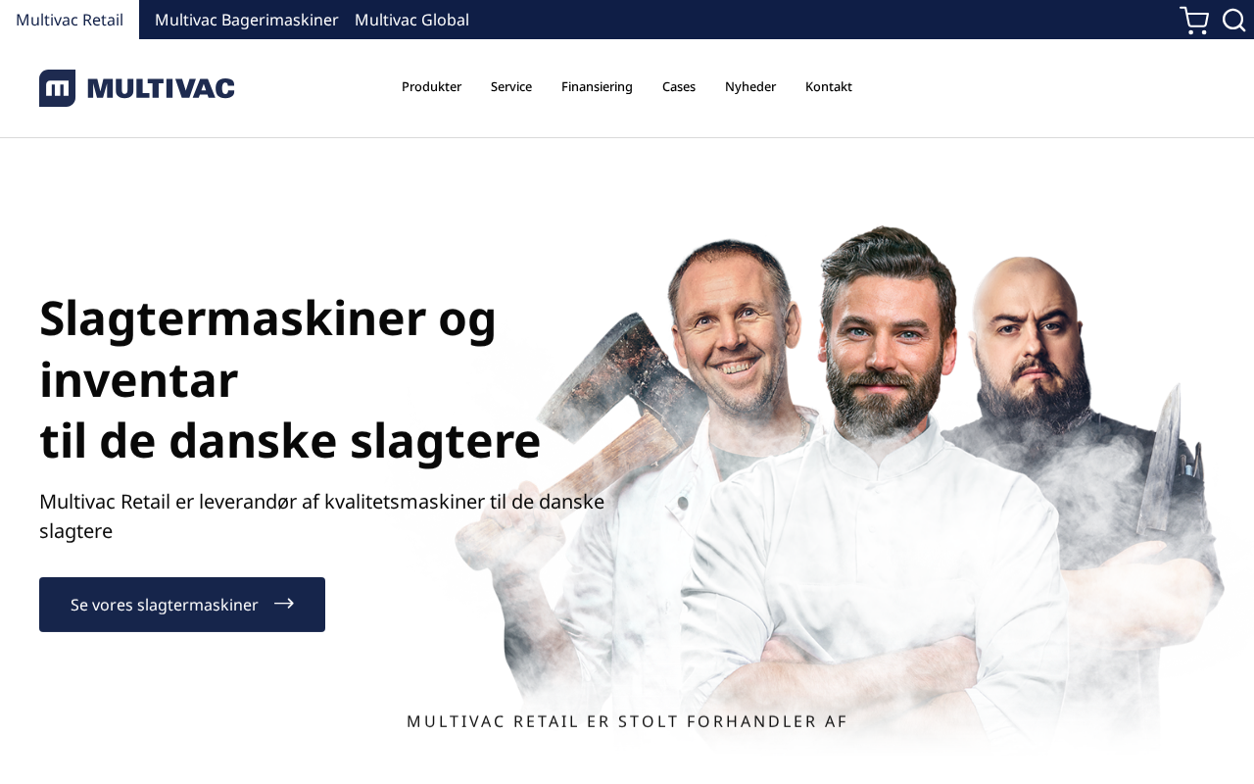Viewport: 1254px width, 784px height.
Task: Open the shopping cart icon
Action: point(1194,20)
